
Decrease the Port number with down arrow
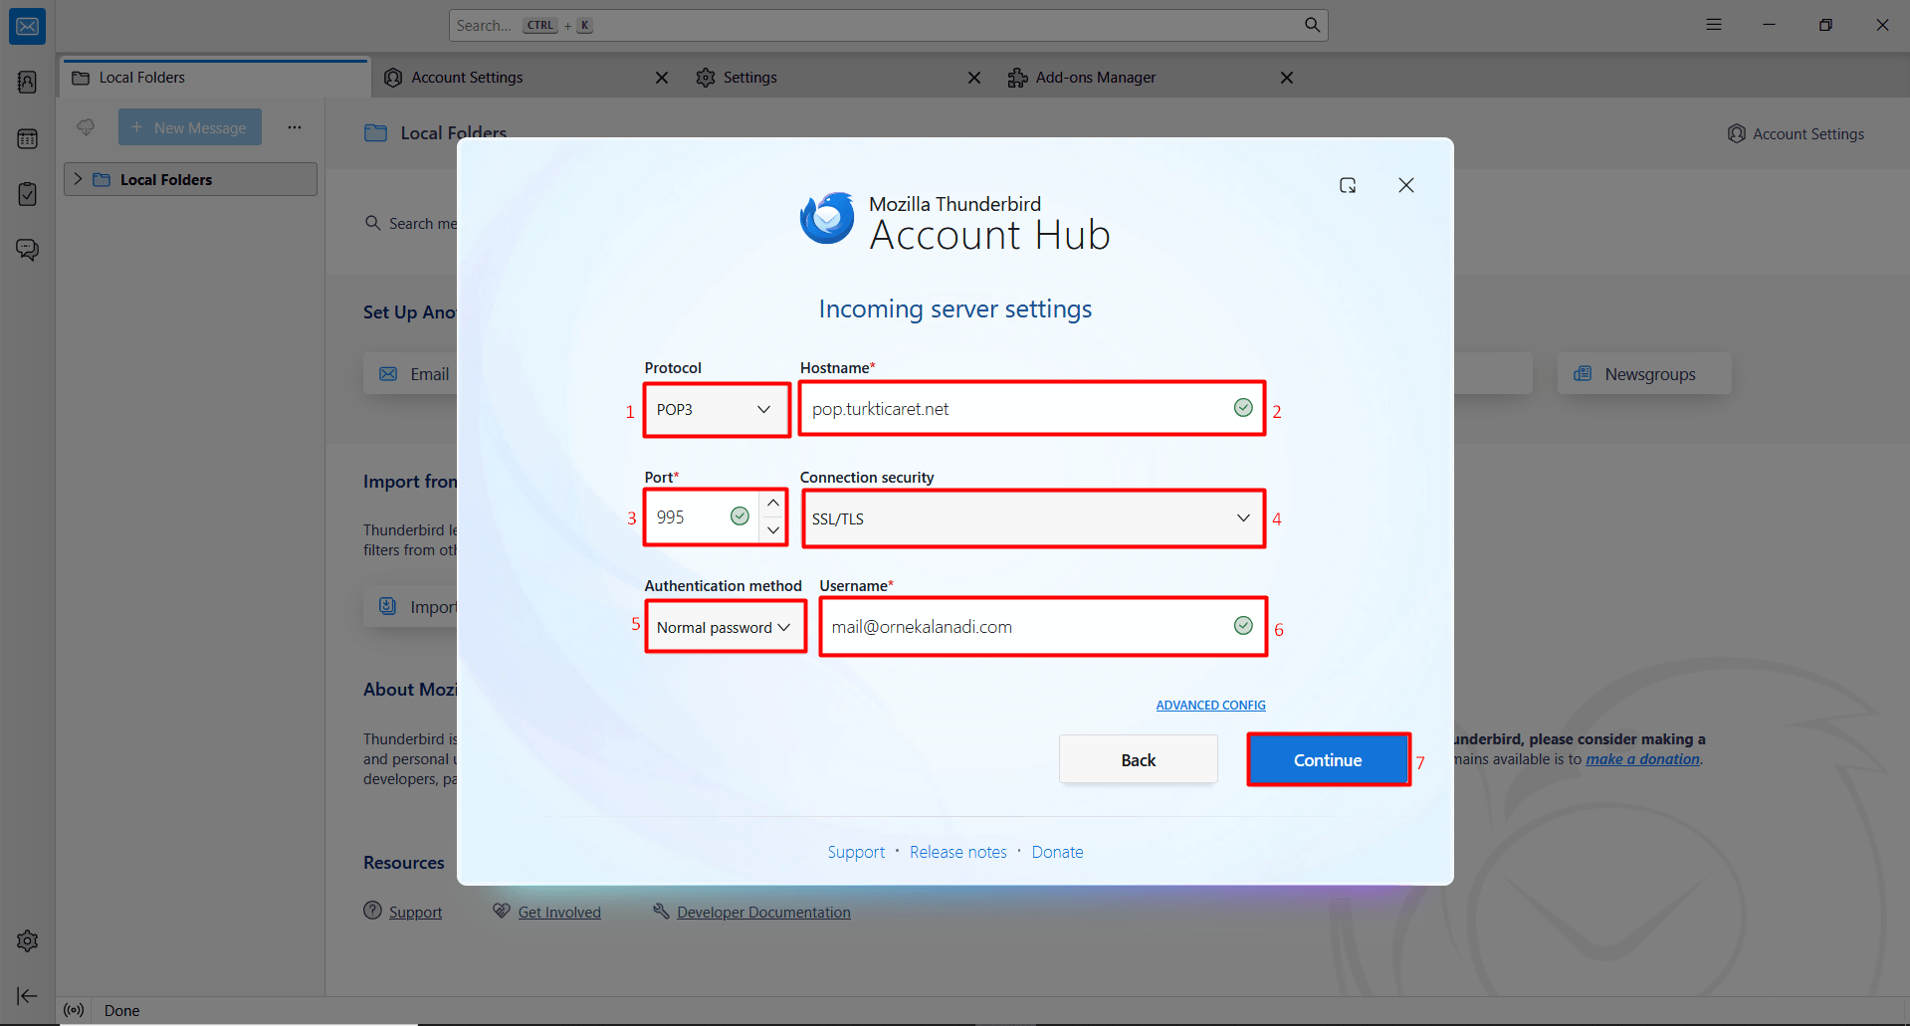click(x=773, y=530)
